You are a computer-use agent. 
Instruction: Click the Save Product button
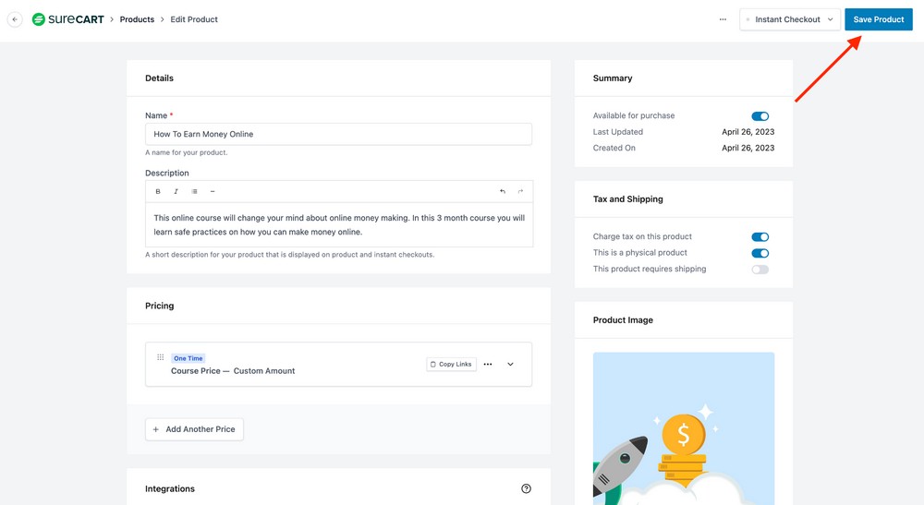(x=878, y=19)
